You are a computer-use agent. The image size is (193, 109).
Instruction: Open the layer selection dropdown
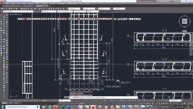pyautogui.click(x=18, y=12)
